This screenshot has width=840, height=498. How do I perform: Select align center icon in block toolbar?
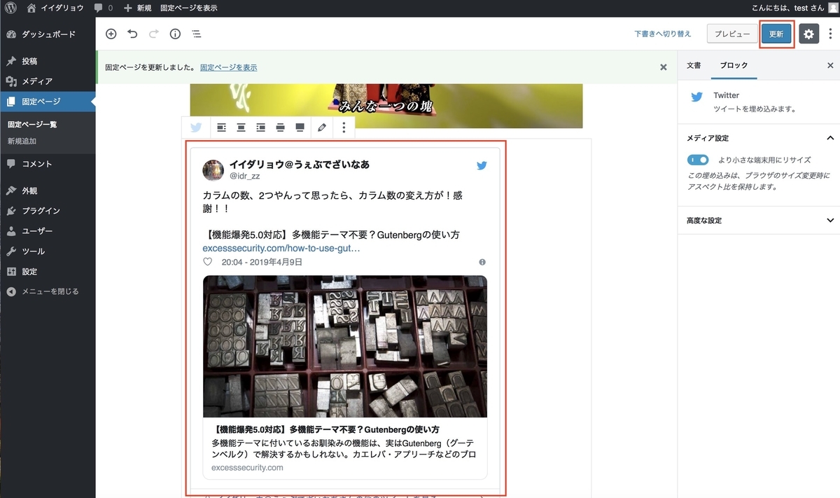click(241, 127)
